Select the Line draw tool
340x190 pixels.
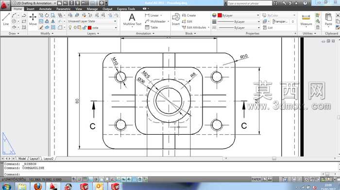tap(6, 19)
